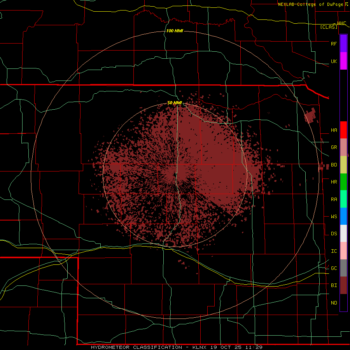Click the 100 NMI range ring label
This screenshot has height=350, width=350.
[175, 31]
